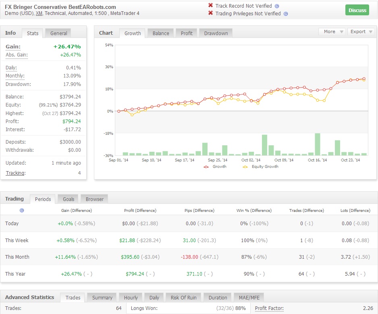Viewport: 378px width, 314px height.
Task: Select Summary tab in Advanced Statistics
Action: pyautogui.click(x=102, y=297)
